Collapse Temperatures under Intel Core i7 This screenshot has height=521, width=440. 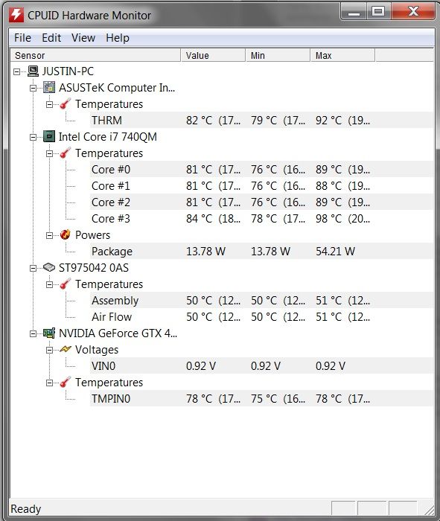49,153
